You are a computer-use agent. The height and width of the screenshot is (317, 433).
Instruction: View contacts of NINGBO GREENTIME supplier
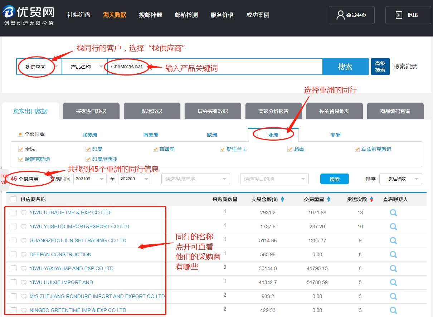(x=393, y=310)
